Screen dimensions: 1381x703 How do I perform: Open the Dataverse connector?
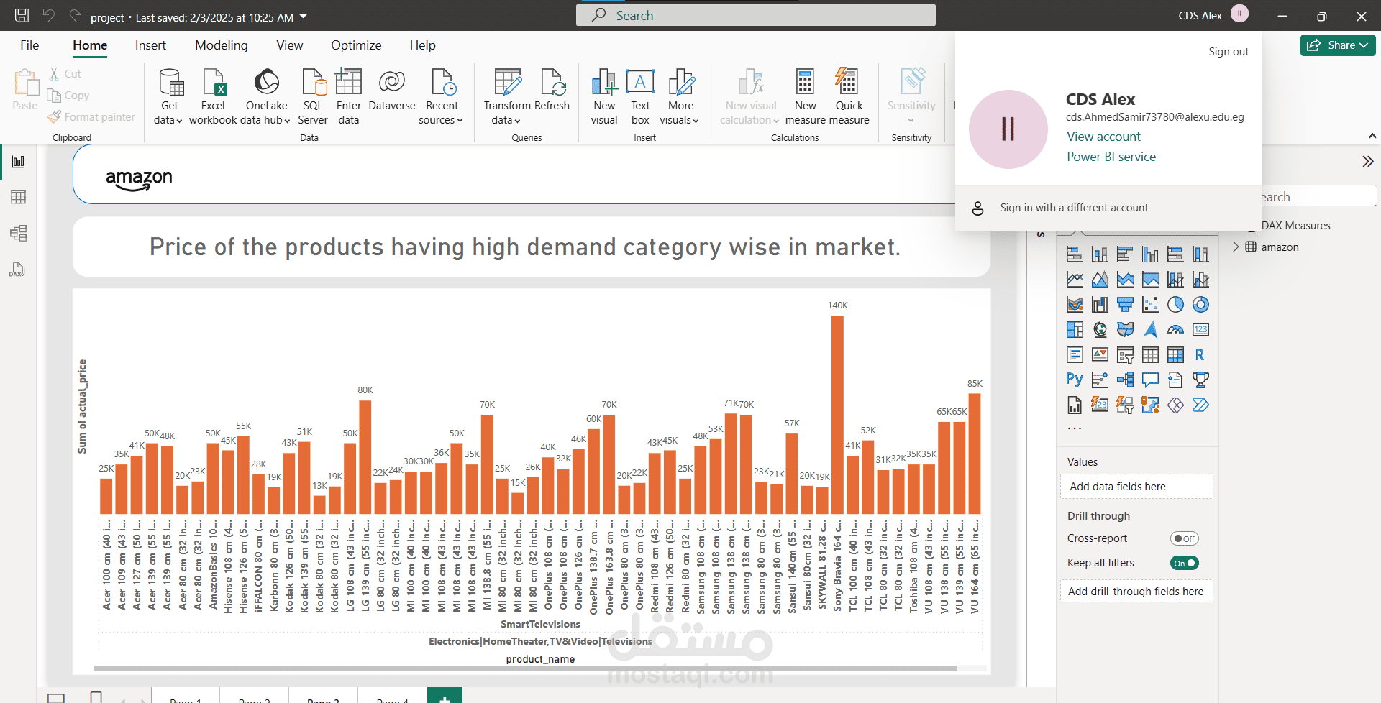pyautogui.click(x=392, y=91)
